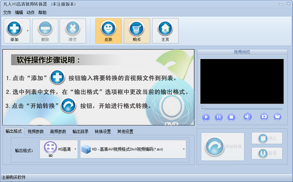Open the 帮助 menu

coord(42,13)
